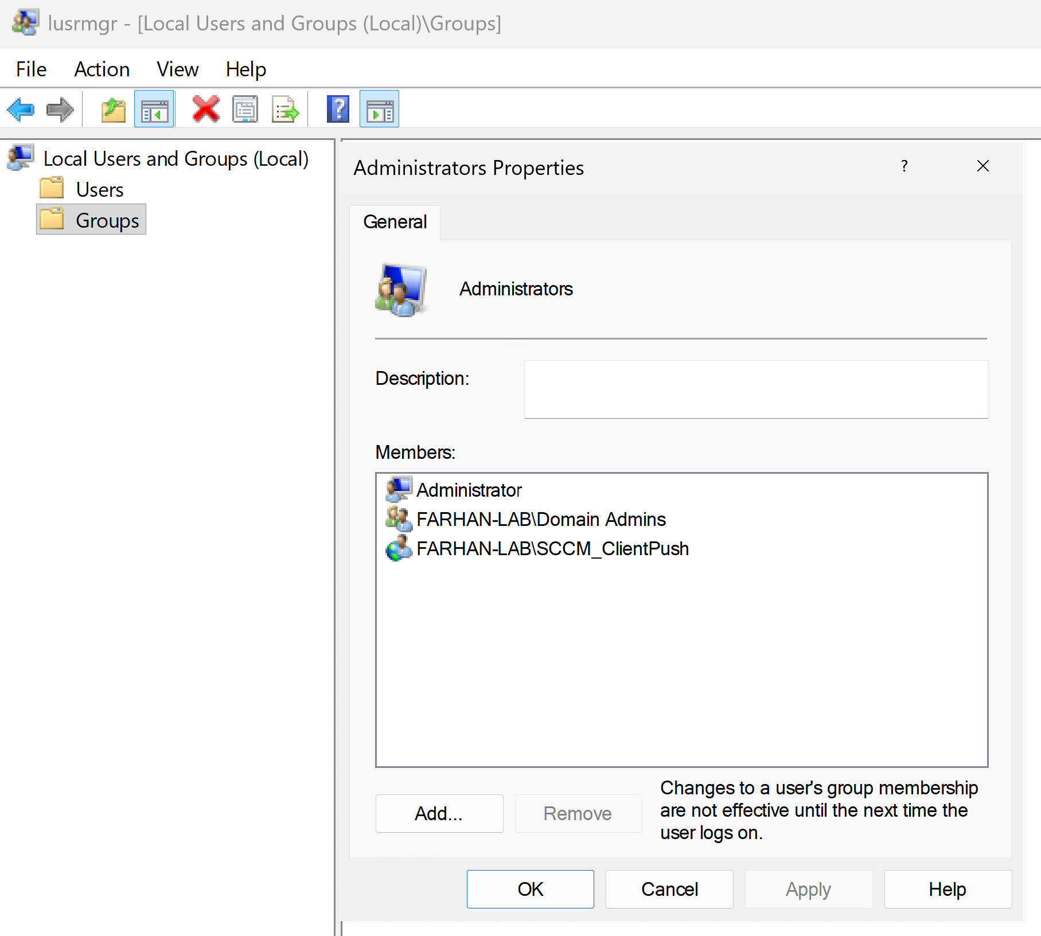The width and height of the screenshot is (1041, 936).
Task: Toggle the Show/Hide Console Tree icon
Action: (154, 109)
